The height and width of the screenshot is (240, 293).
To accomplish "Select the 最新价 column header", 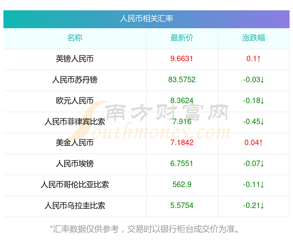I will (x=182, y=38).
